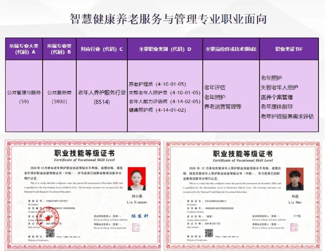The height and width of the screenshot is (251, 325).
Task: Click the 主要职业类别 (代码) D header
Action: point(165,49)
